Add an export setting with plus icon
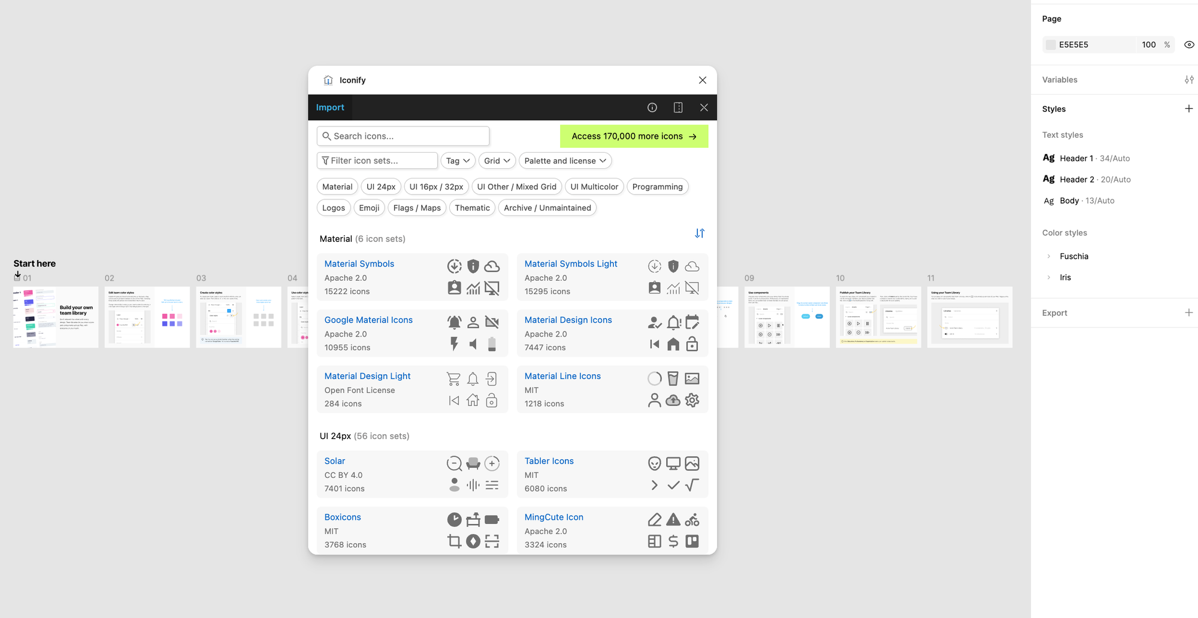The width and height of the screenshot is (1198, 618). [x=1189, y=313]
